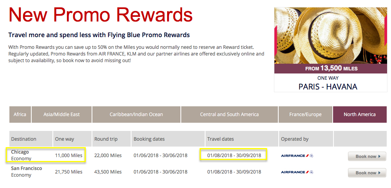Open the Caribbean/Indian Ocean tab
Screen dimensions: 391x188
(x=136, y=115)
